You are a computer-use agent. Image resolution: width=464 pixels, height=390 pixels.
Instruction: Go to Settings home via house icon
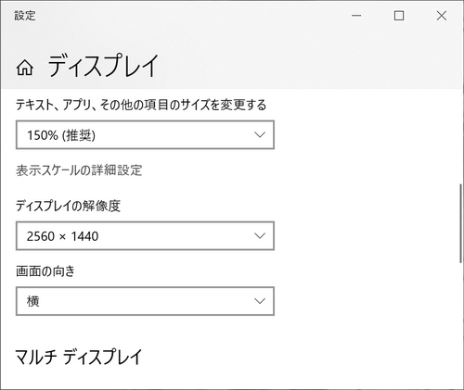coord(25,68)
